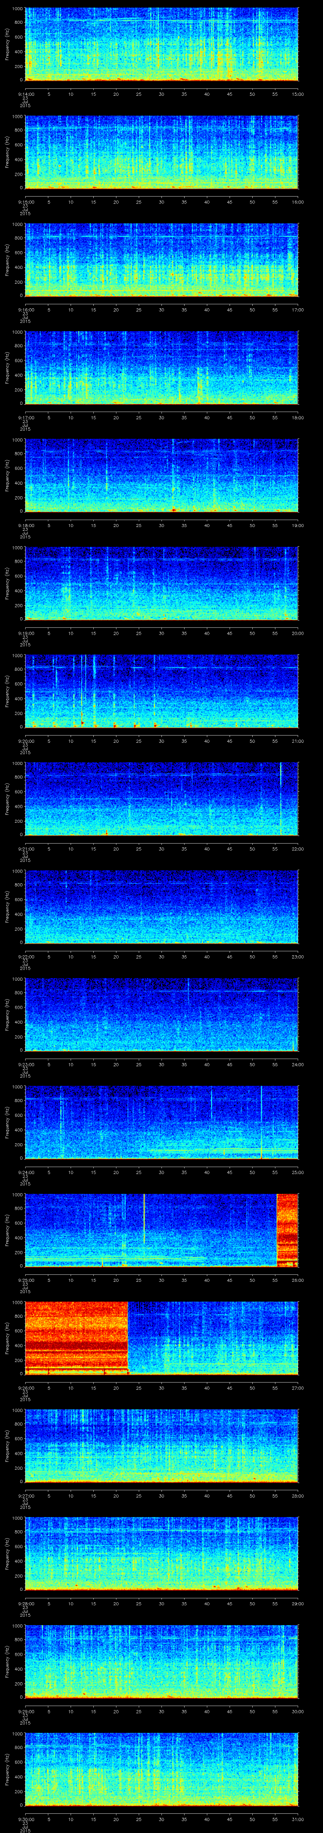The width and height of the screenshot is (323, 1833).
Task: Click the 9:30:00 start time label
Action: tap(26, 1819)
